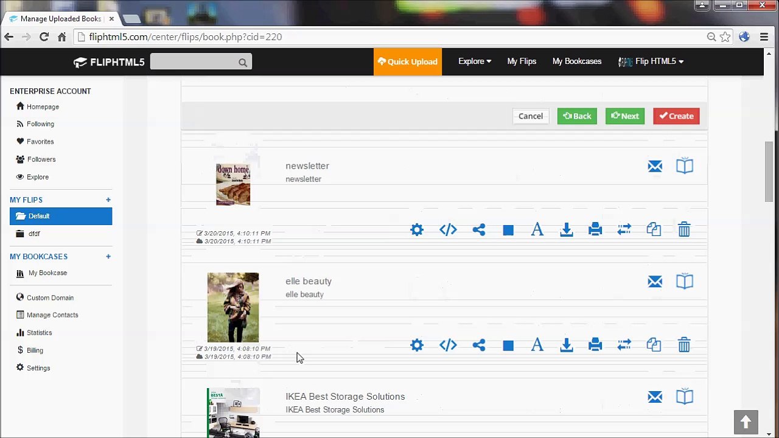This screenshot has height=438, width=779.
Task: Open the Flip HTML5 account dropdown
Action: pos(651,61)
